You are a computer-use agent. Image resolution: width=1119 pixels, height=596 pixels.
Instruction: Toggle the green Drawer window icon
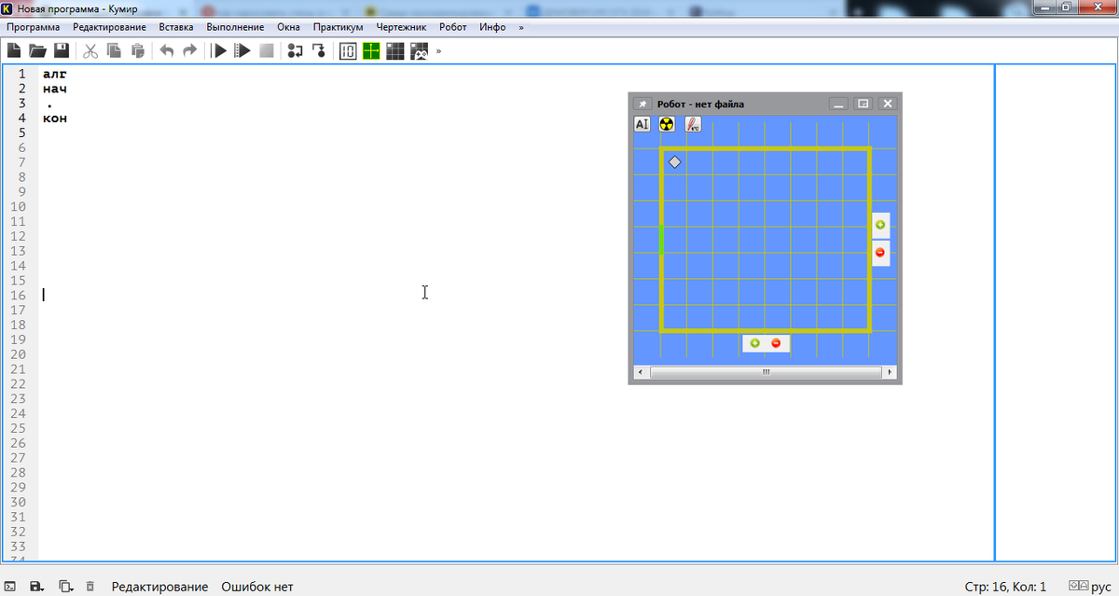tap(371, 50)
